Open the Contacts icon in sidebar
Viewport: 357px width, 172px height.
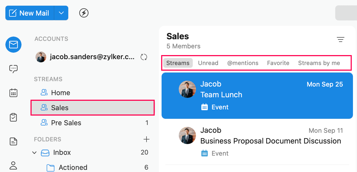[13, 165]
